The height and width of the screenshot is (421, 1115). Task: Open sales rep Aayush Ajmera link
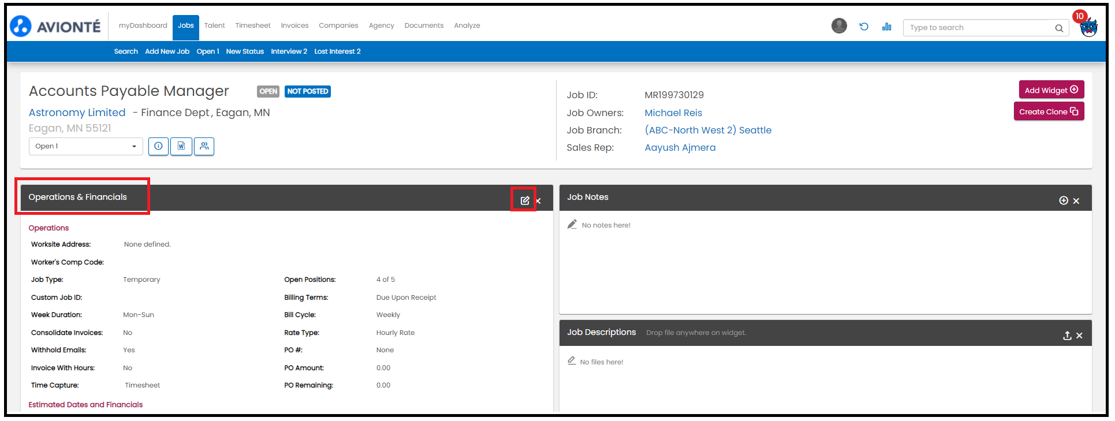pyautogui.click(x=680, y=147)
